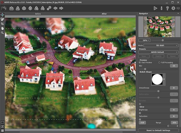Switch to split window view mode icon
This screenshot has width=181, height=133.
[2, 127]
